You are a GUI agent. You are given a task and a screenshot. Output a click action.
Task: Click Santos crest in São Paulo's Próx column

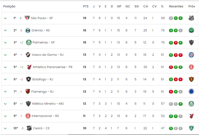191,18
